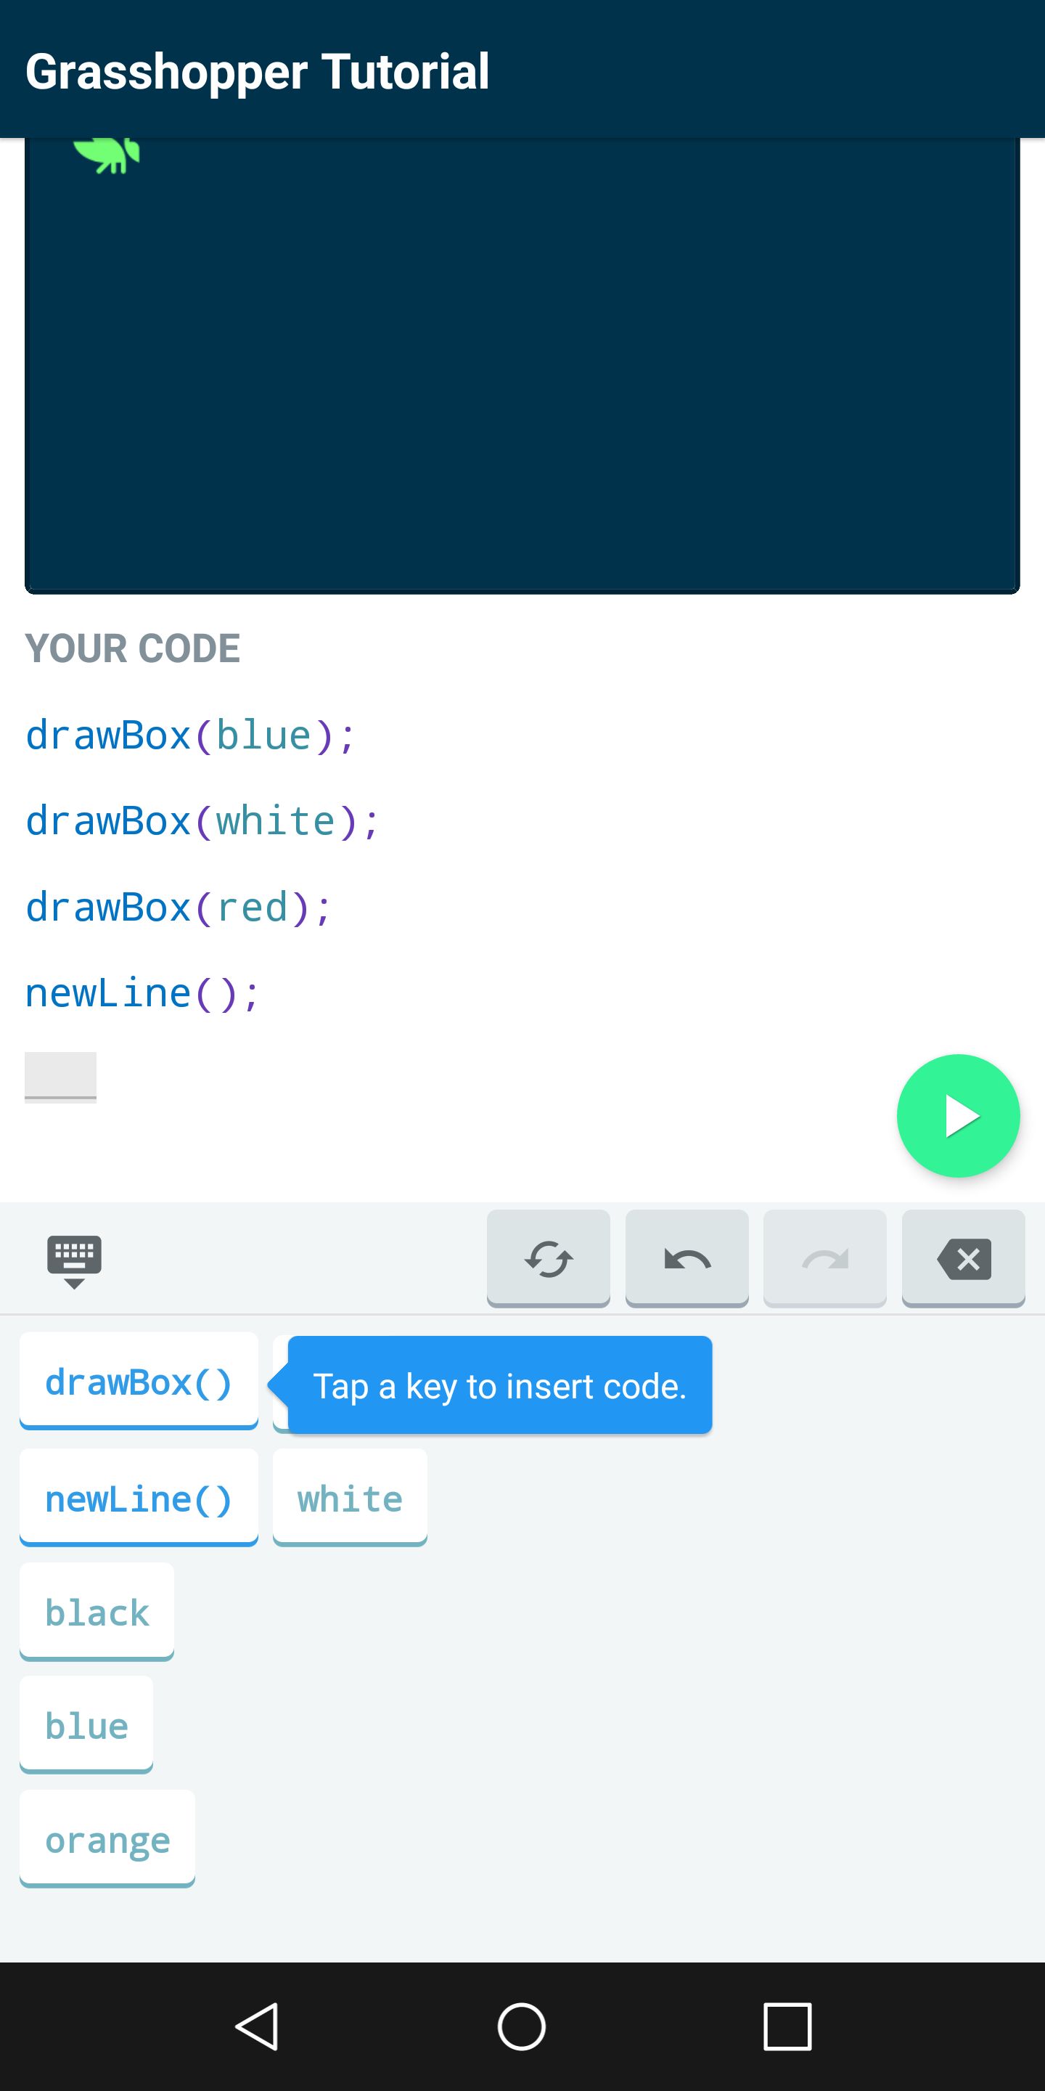Open recent apps with the square button
This screenshot has height=2091, width=1045.
pyautogui.click(x=787, y=2026)
